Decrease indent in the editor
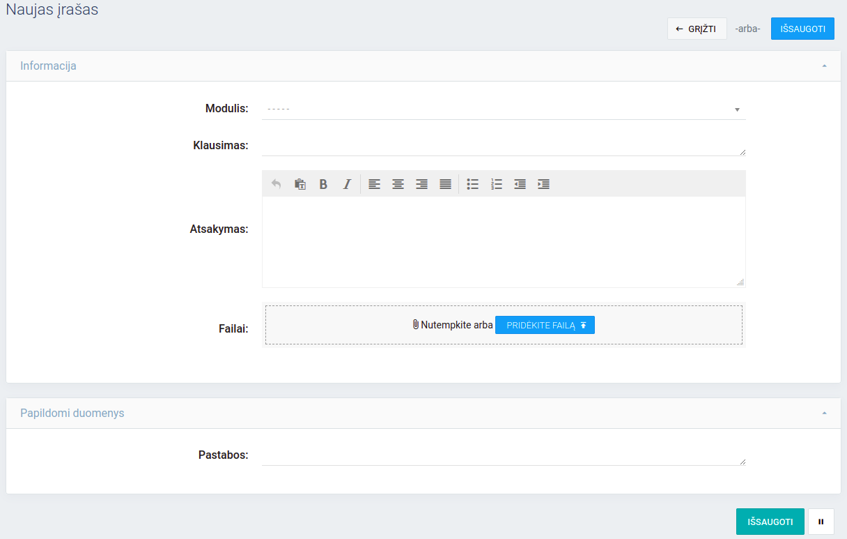 pyautogui.click(x=520, y=184)
